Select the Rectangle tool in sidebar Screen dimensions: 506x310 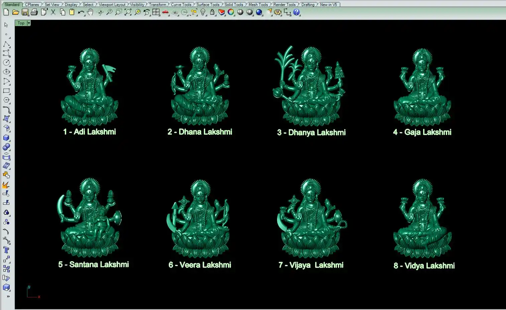click(x=6, y=91)
